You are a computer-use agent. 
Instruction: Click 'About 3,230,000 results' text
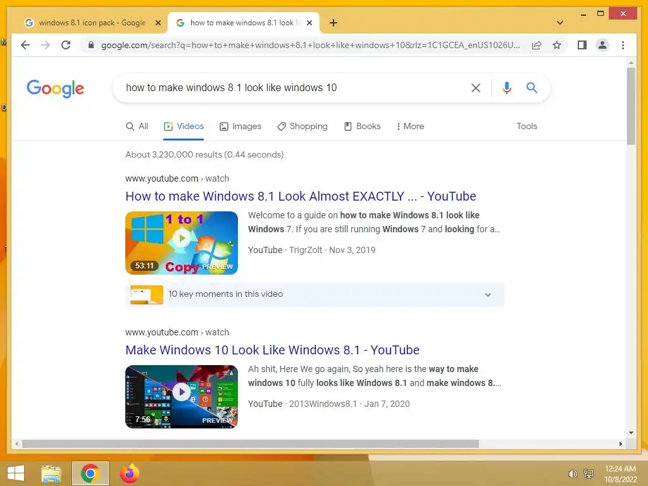(x=204, y=154)
